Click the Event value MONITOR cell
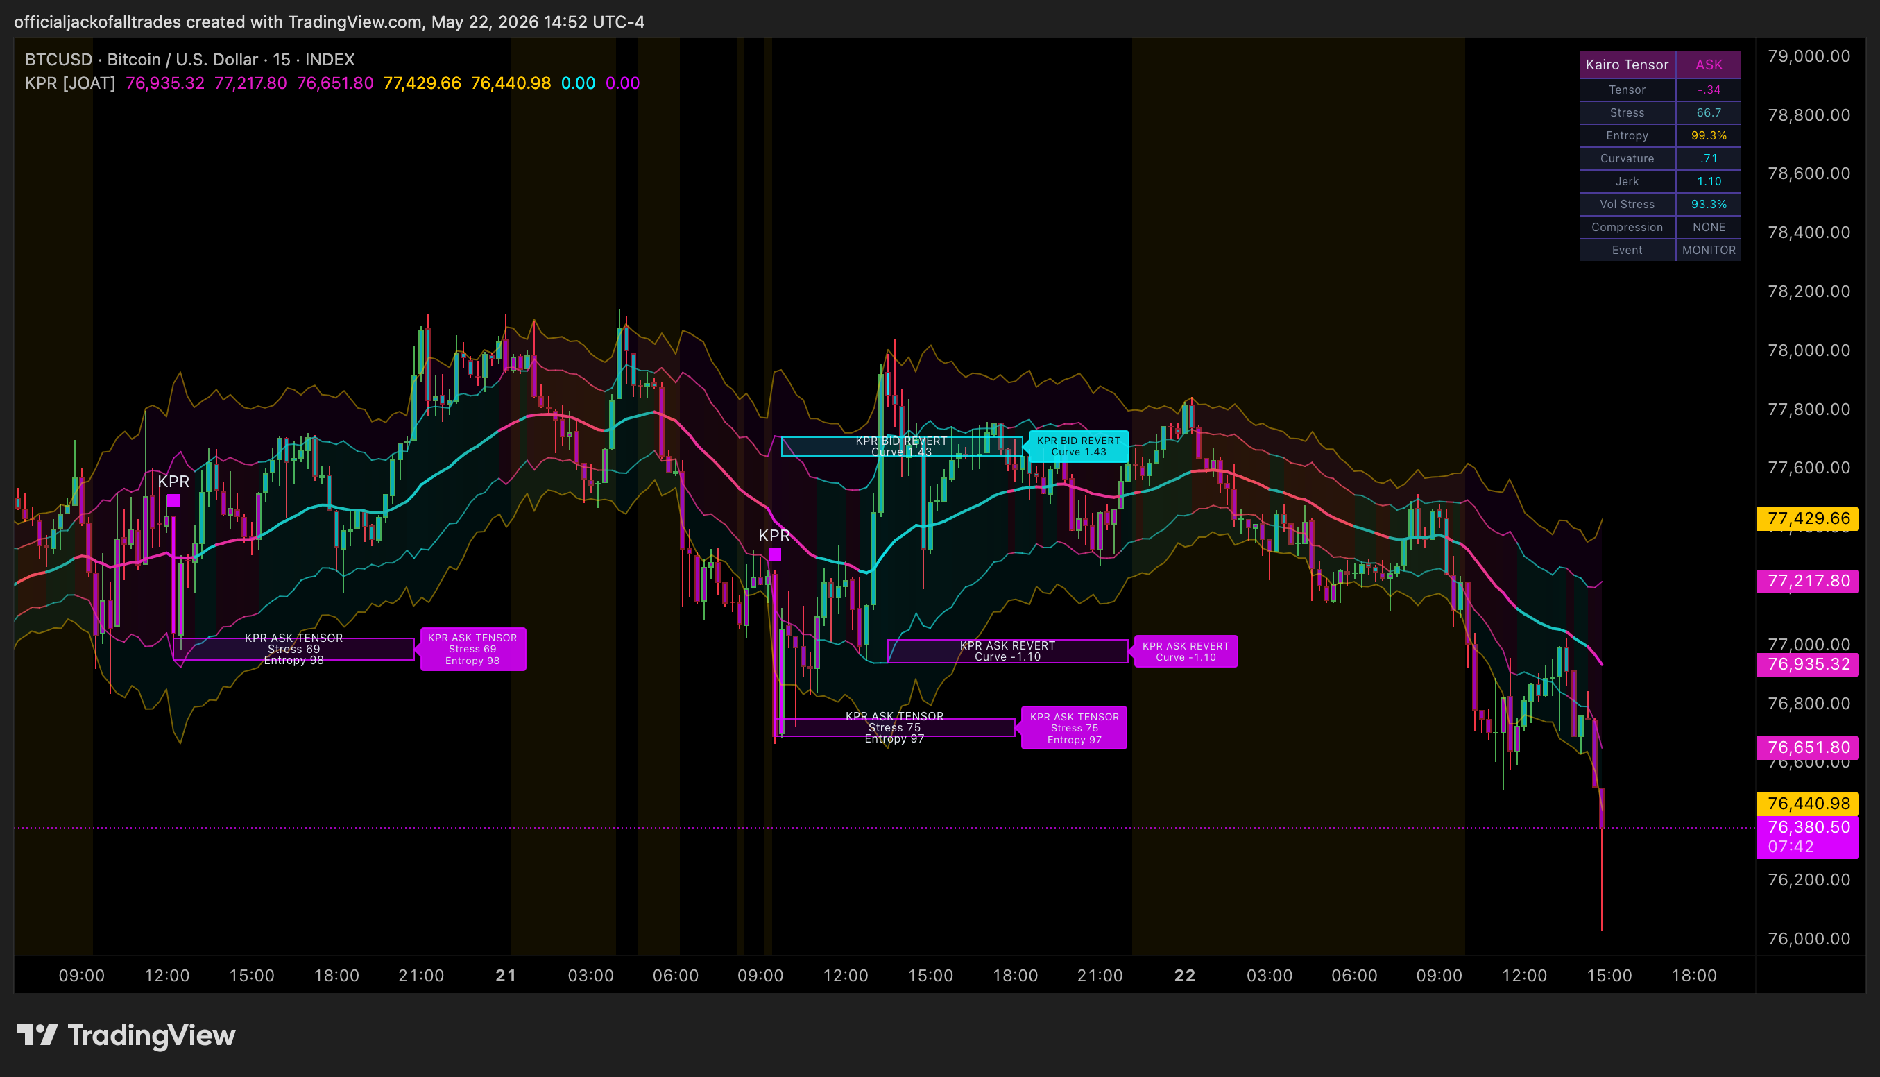This screenshot has height=1077, width=1880. click(x=1709, y=250)
